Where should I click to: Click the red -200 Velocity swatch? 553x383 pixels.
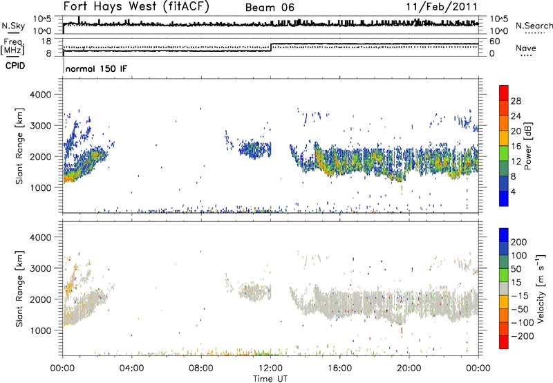click(504, 342)
